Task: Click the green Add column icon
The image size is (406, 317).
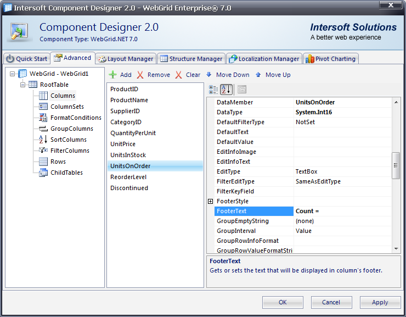Action: pos(113,75)
